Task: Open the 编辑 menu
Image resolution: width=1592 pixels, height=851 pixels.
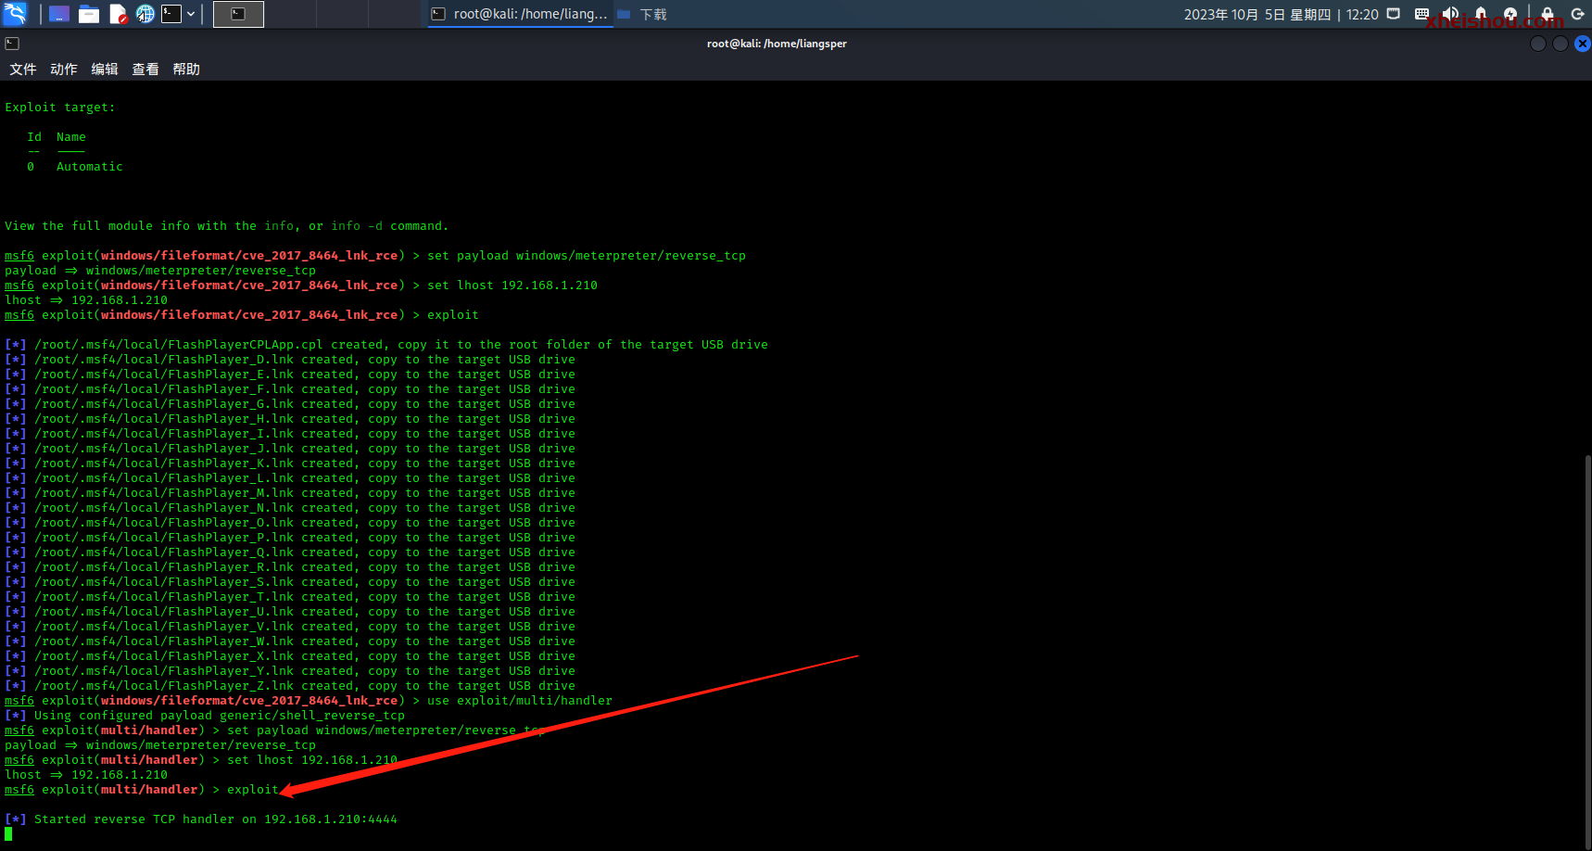Action: coord(105,70)
